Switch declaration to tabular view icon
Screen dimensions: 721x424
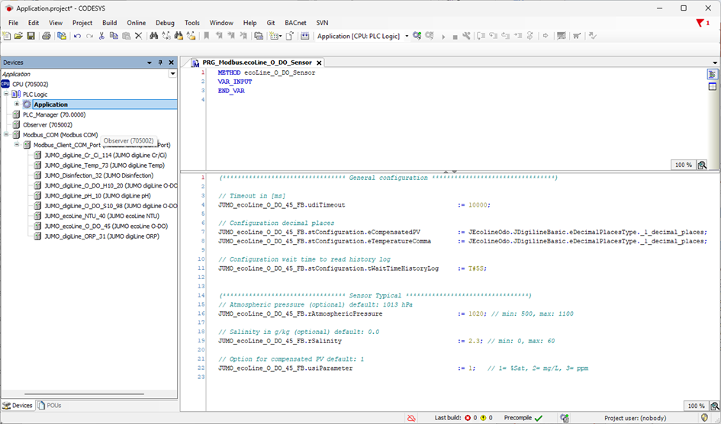click(713, 86)
